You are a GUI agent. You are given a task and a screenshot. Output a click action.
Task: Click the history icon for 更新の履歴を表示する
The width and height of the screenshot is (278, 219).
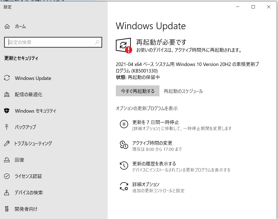tap(124, 165)
